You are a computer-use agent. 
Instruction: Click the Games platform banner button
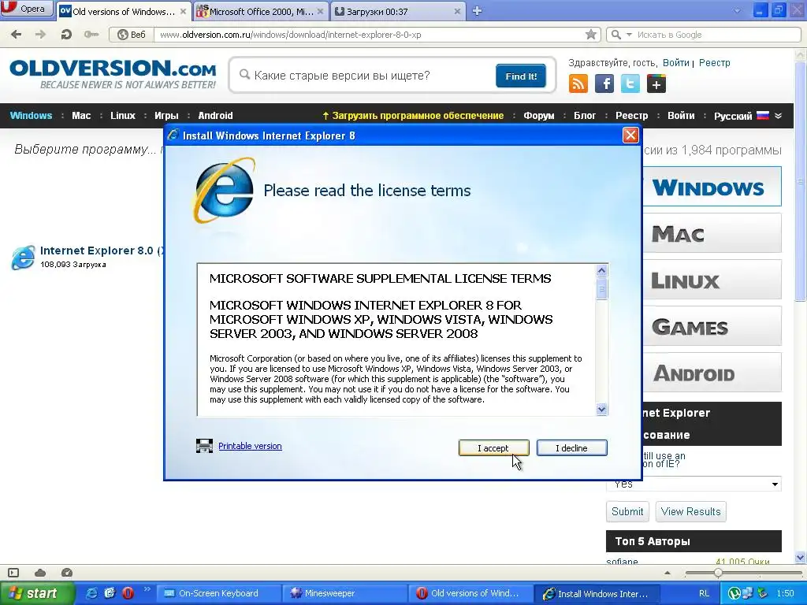coord(712,327)
